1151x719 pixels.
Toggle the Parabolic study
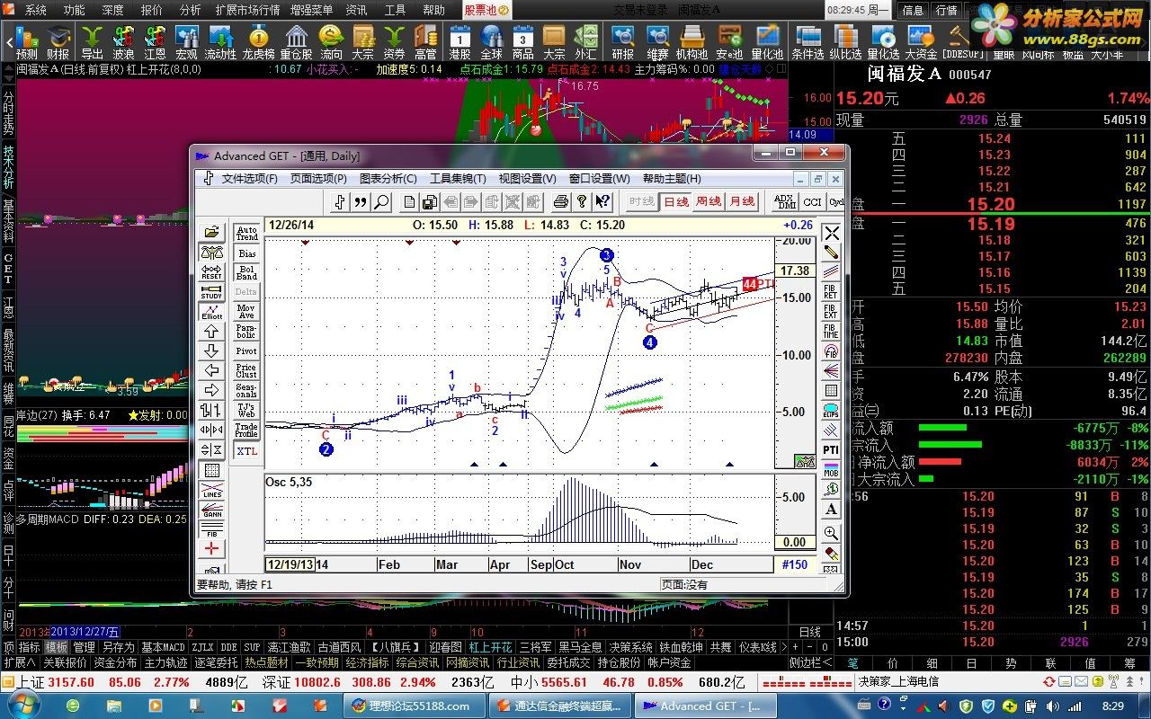click(x=246, y=331)
